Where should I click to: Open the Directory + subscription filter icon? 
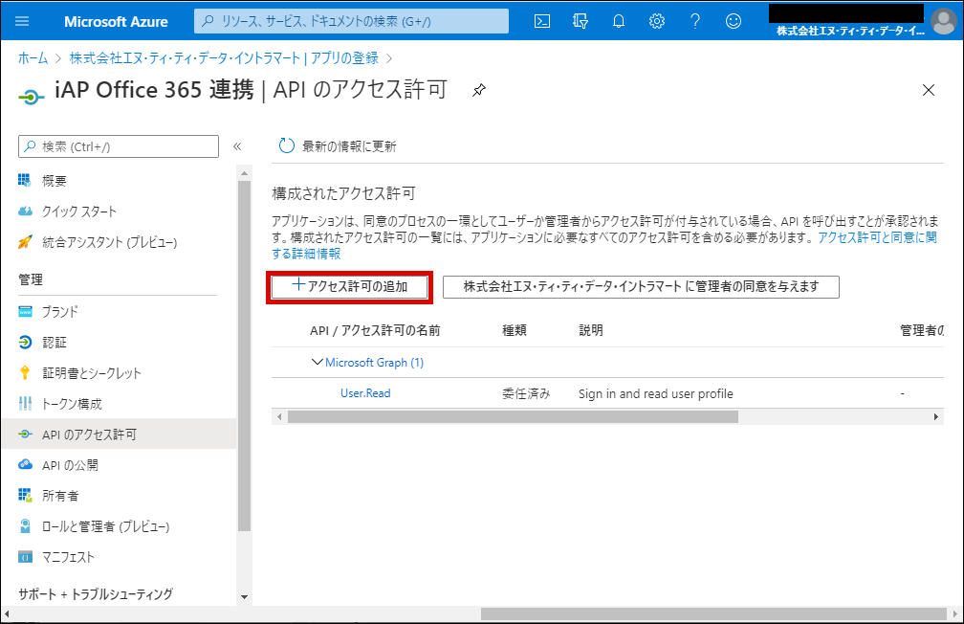[x=580, y=21]
